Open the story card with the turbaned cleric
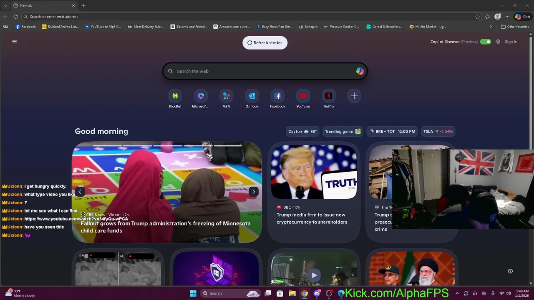Image resolution: width=534 pixels, height=300 pixels. point(412,269)
